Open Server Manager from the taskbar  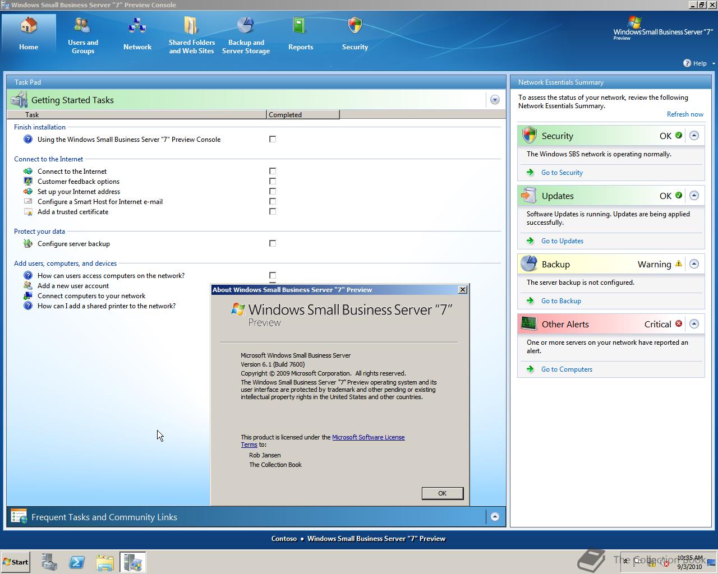click(x=49, y=562)
